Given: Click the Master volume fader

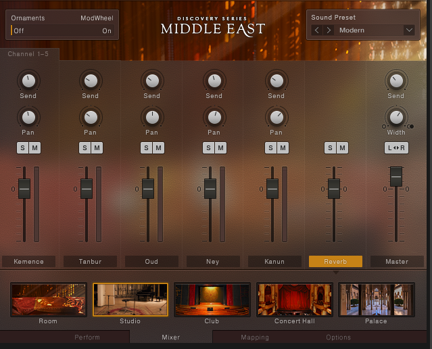Looking at the screenshot, I should pos(396,177).
